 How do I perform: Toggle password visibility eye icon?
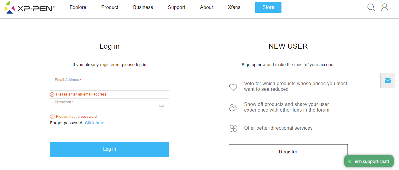pos(162,106)
